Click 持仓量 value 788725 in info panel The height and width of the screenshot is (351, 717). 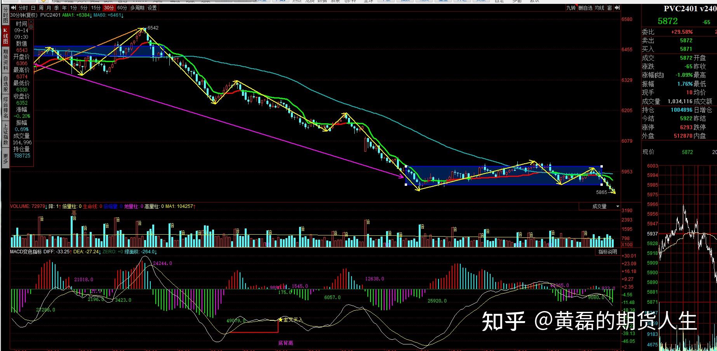click(22, 156)
